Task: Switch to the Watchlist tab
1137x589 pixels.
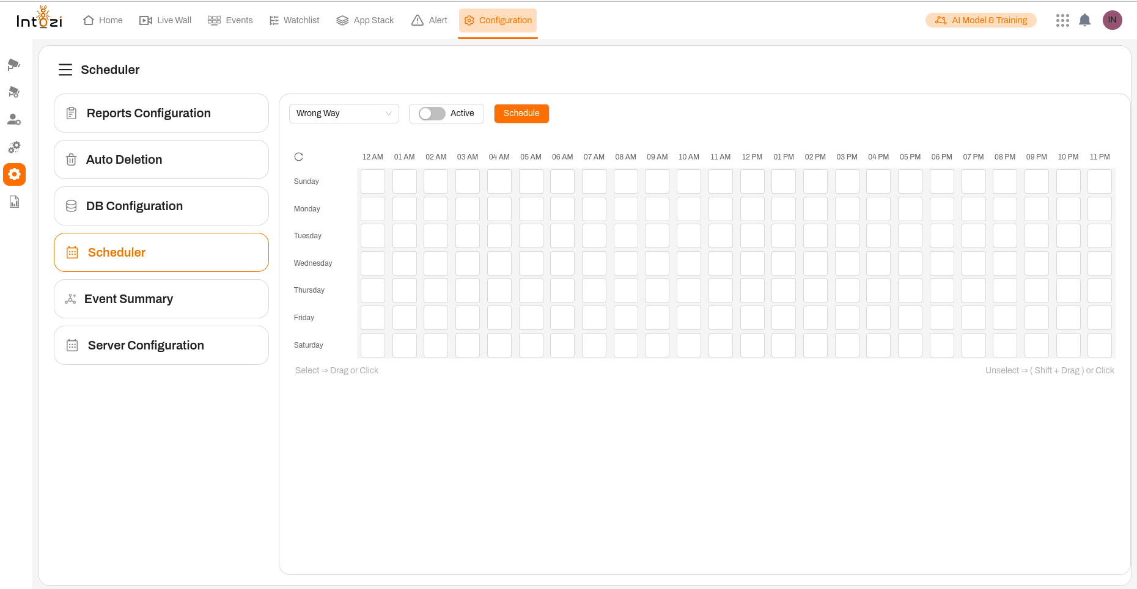Action: [x=295, y=20]
